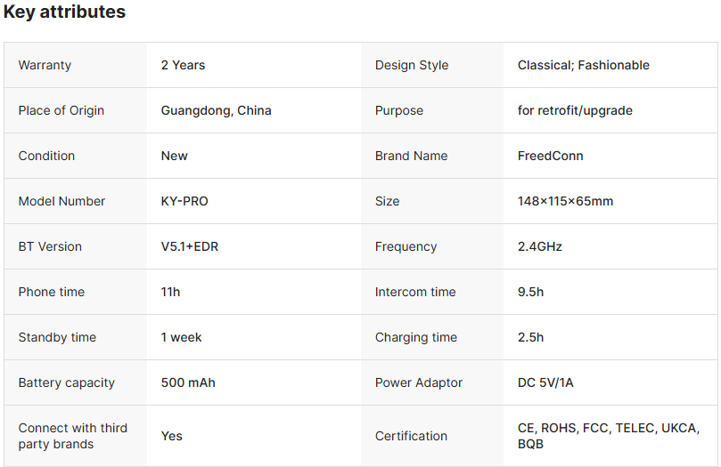Click the KY-PRO model number
The height and width of the screenshot is (467, 721).
point(184,201)
